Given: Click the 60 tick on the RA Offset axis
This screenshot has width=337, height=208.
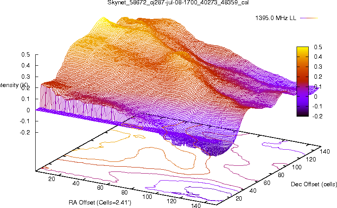Looking at the screenshot, I should (x=100, y=188).
